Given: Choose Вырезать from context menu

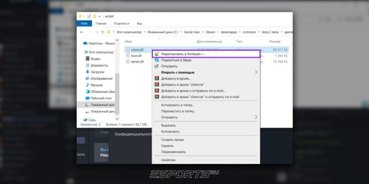Looking at the screenshot, I should coord(206,126).
